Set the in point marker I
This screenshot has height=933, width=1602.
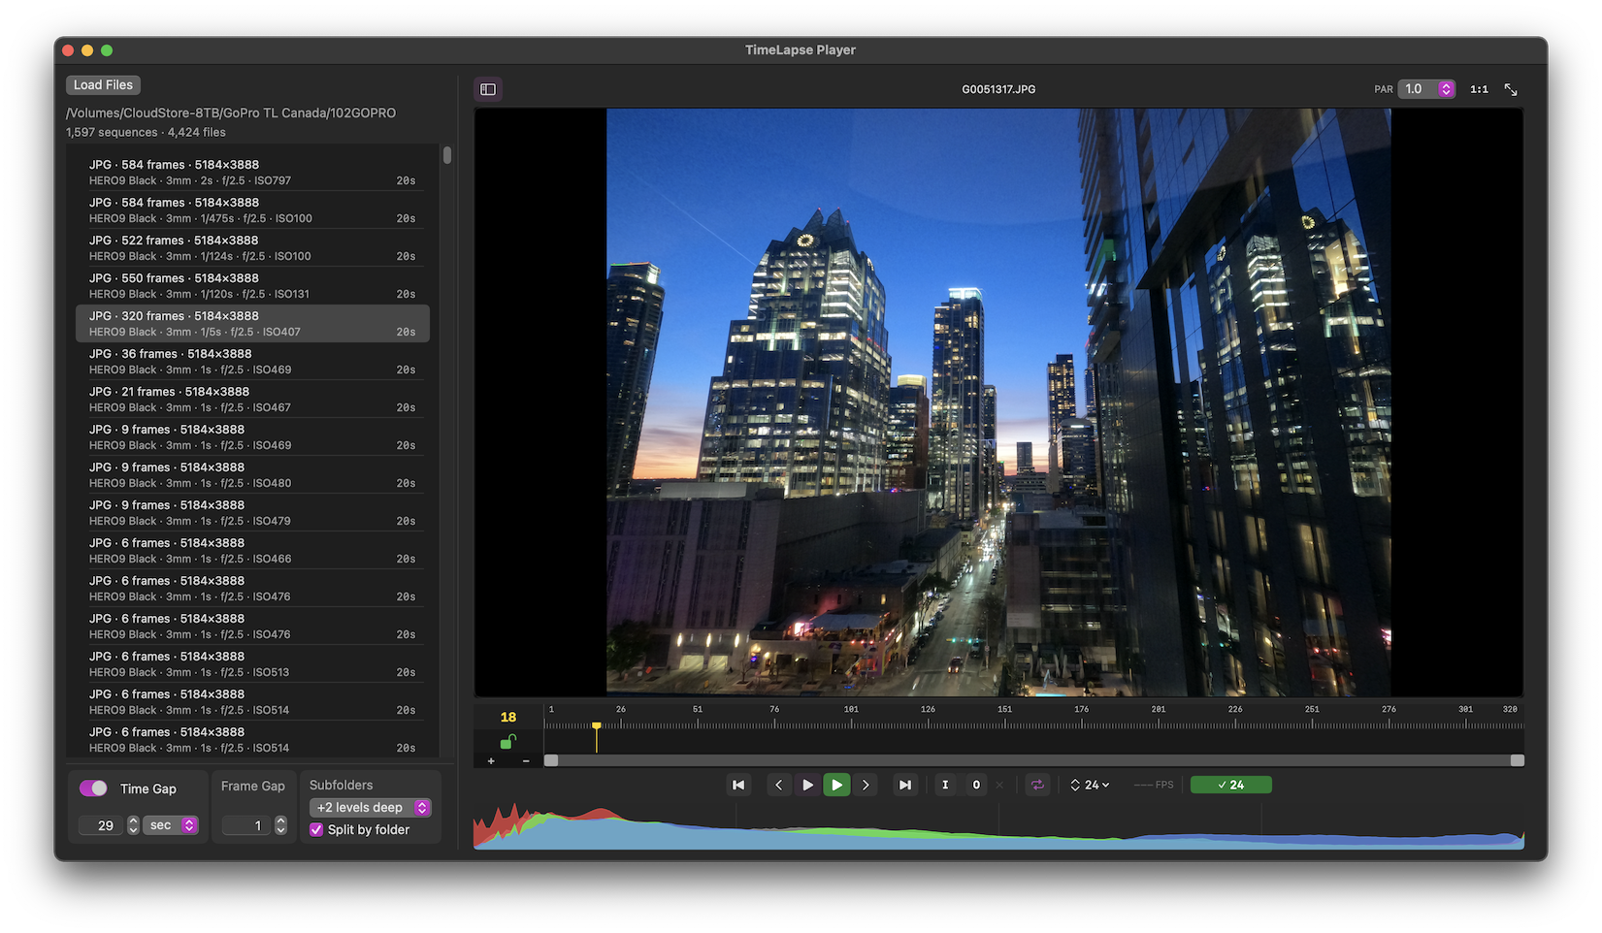[x=945, y=785]
